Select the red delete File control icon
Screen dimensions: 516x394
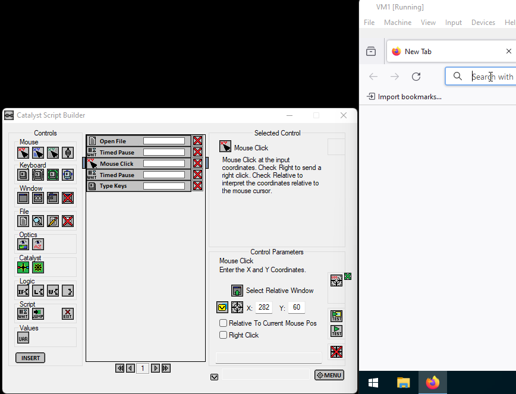pyautogui.click(x=67, y=220)
